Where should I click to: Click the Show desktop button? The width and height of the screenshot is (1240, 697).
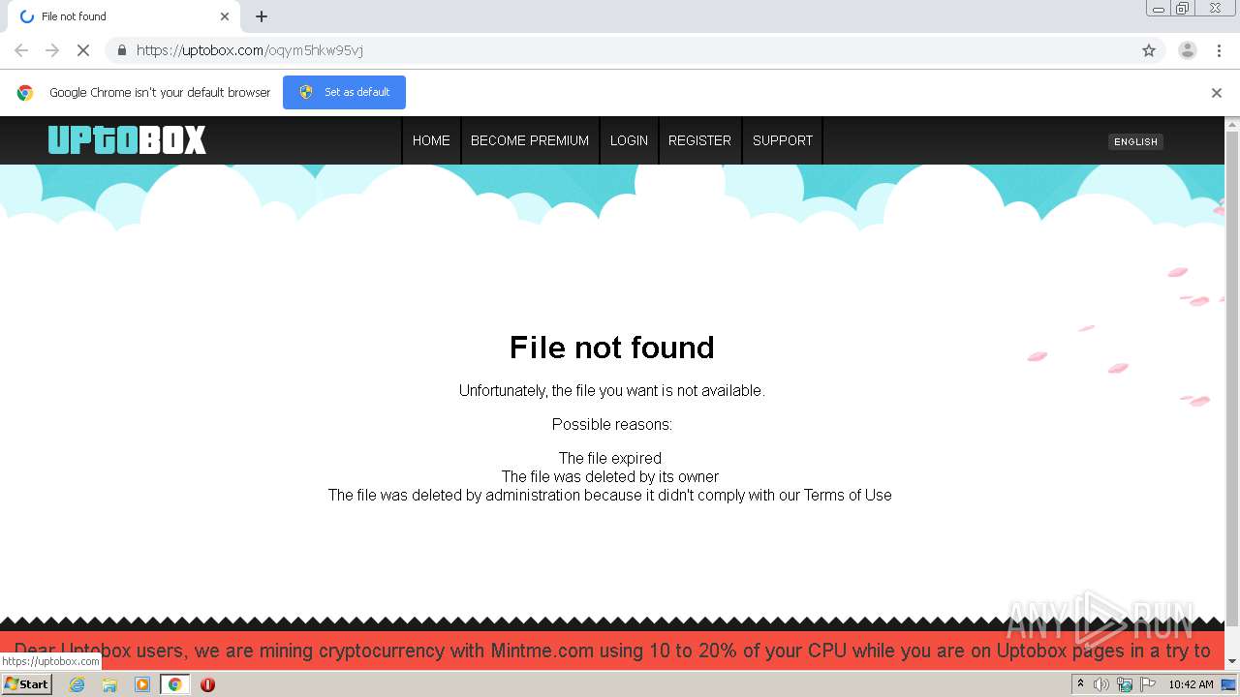tap(1229, 684)
